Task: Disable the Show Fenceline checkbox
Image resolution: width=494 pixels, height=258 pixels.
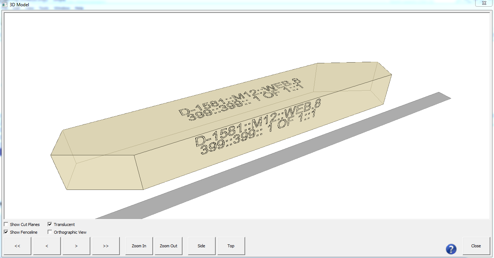Action: click(6, 232)
